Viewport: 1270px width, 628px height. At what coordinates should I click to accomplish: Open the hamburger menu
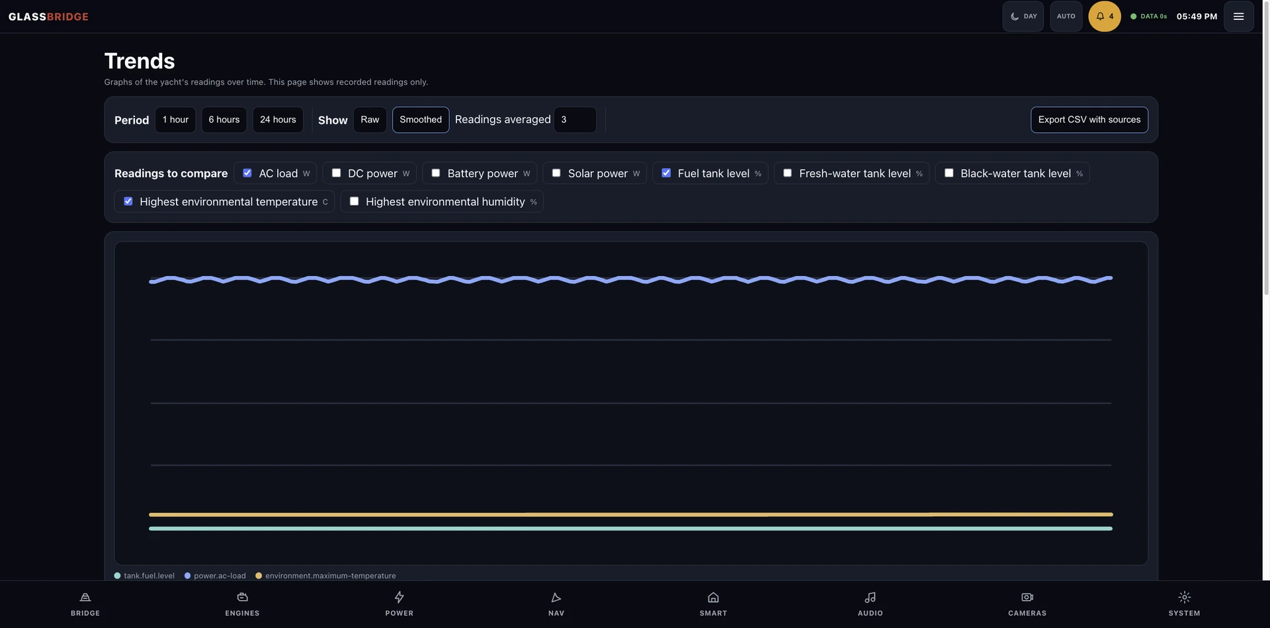(1239, 17)
